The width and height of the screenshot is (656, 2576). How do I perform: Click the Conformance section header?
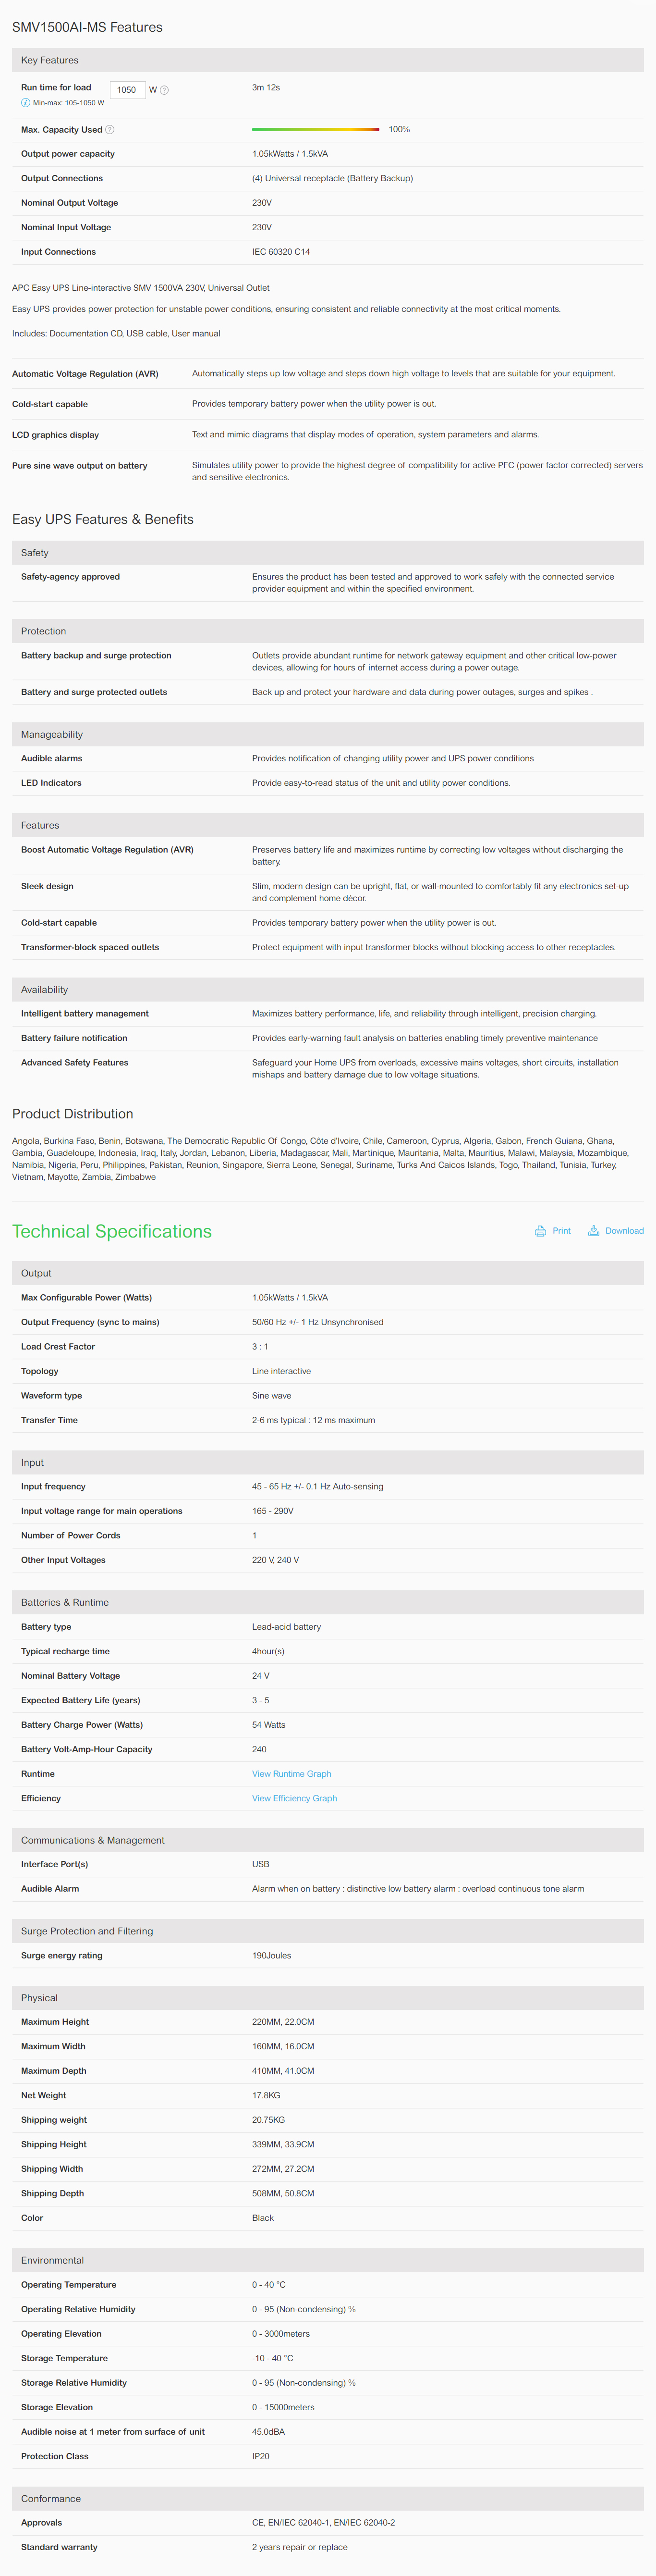point(328,2498)
